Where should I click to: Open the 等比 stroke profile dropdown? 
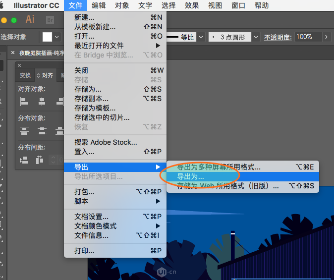tap(201, 37)
